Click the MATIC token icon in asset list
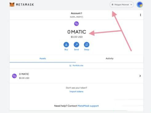The image size is (151, 113). (x=14, y=76)
